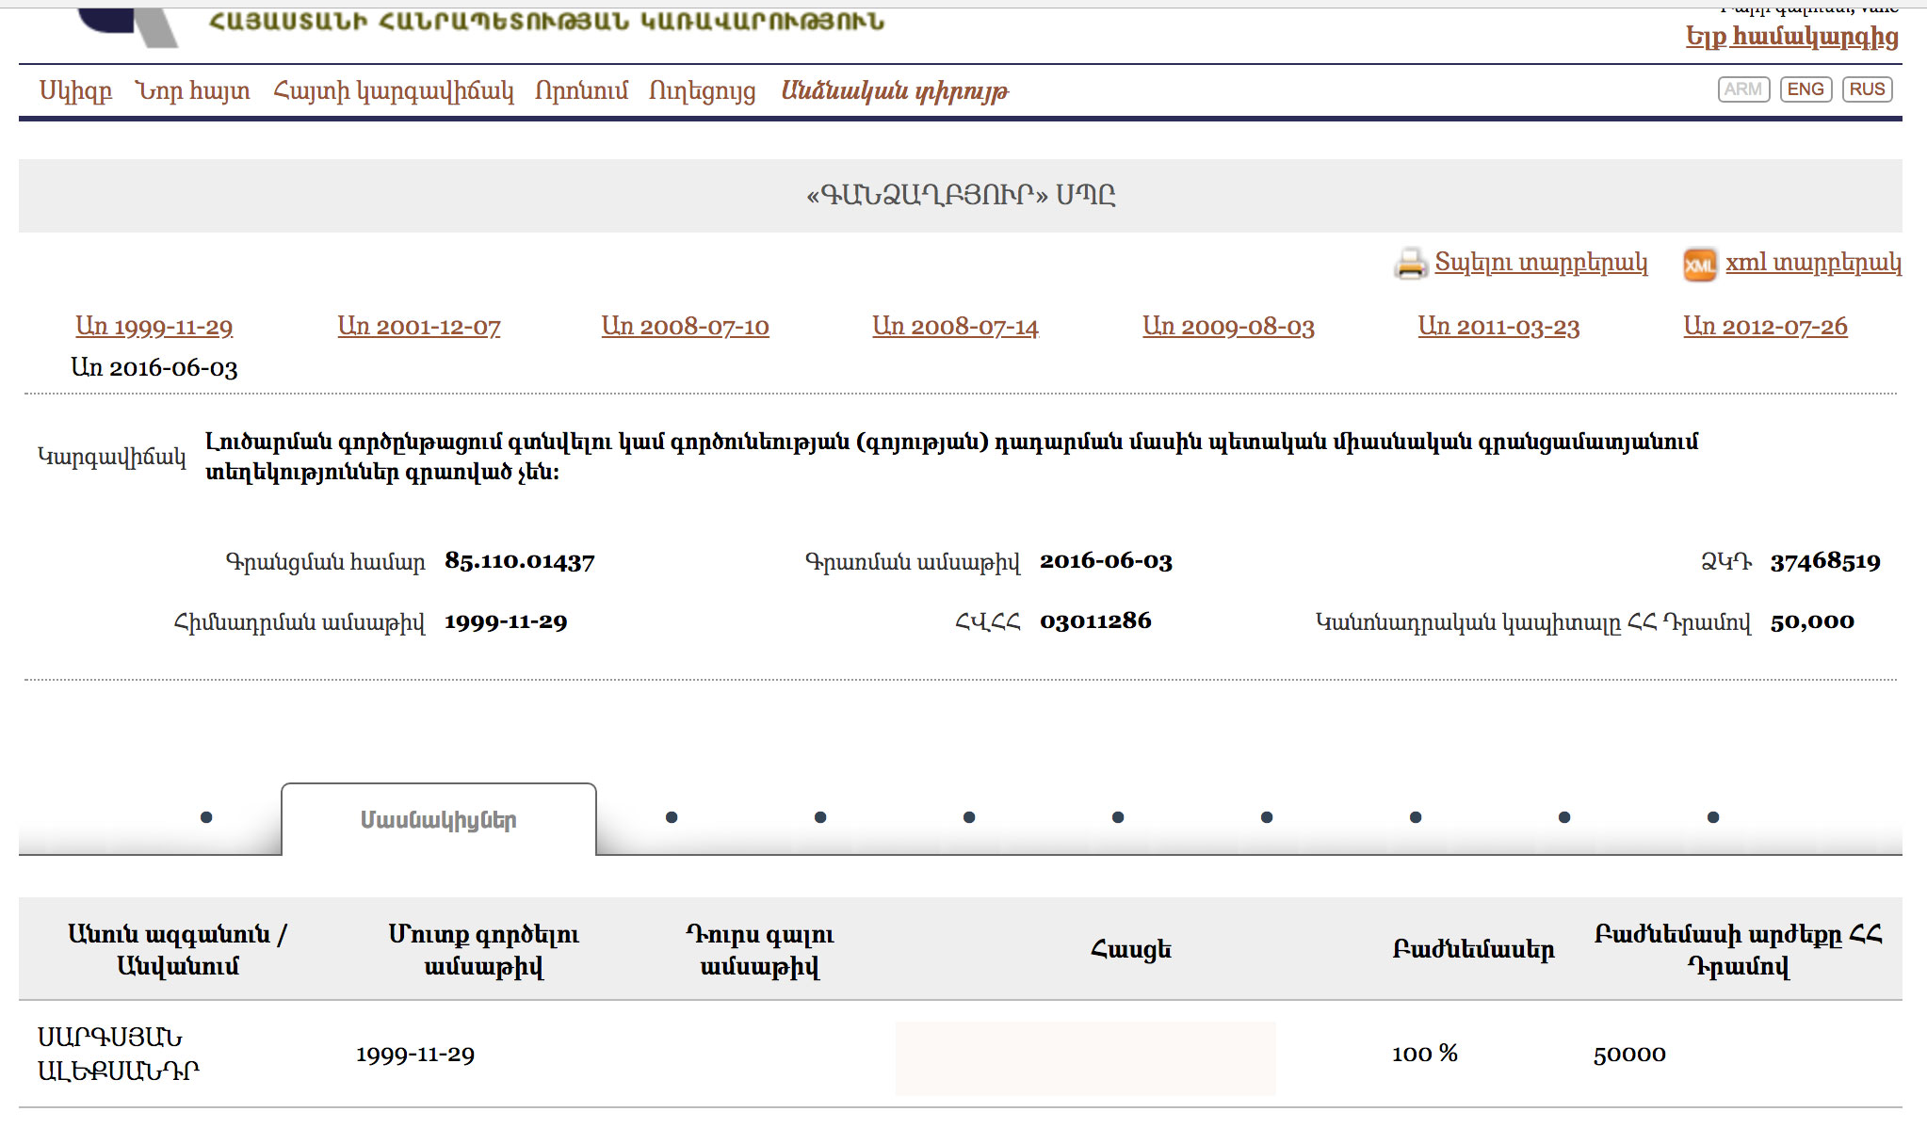Open the xml տարբերակ link

click(x=1813, y=263)
